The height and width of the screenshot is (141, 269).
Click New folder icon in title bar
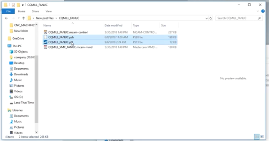point(18,5)
